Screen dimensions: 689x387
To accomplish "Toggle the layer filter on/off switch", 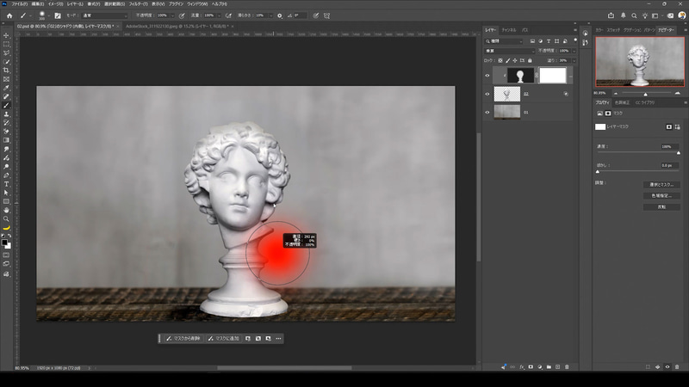I will point(575,40).
